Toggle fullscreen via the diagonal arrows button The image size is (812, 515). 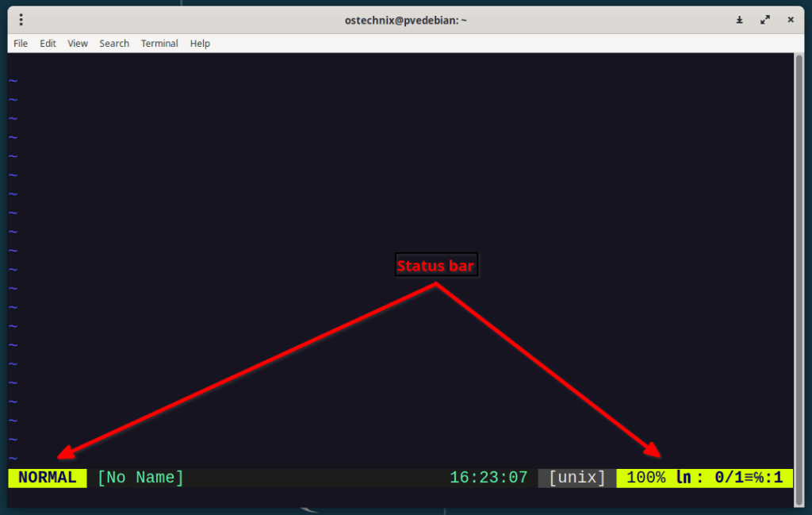[765, 19]
